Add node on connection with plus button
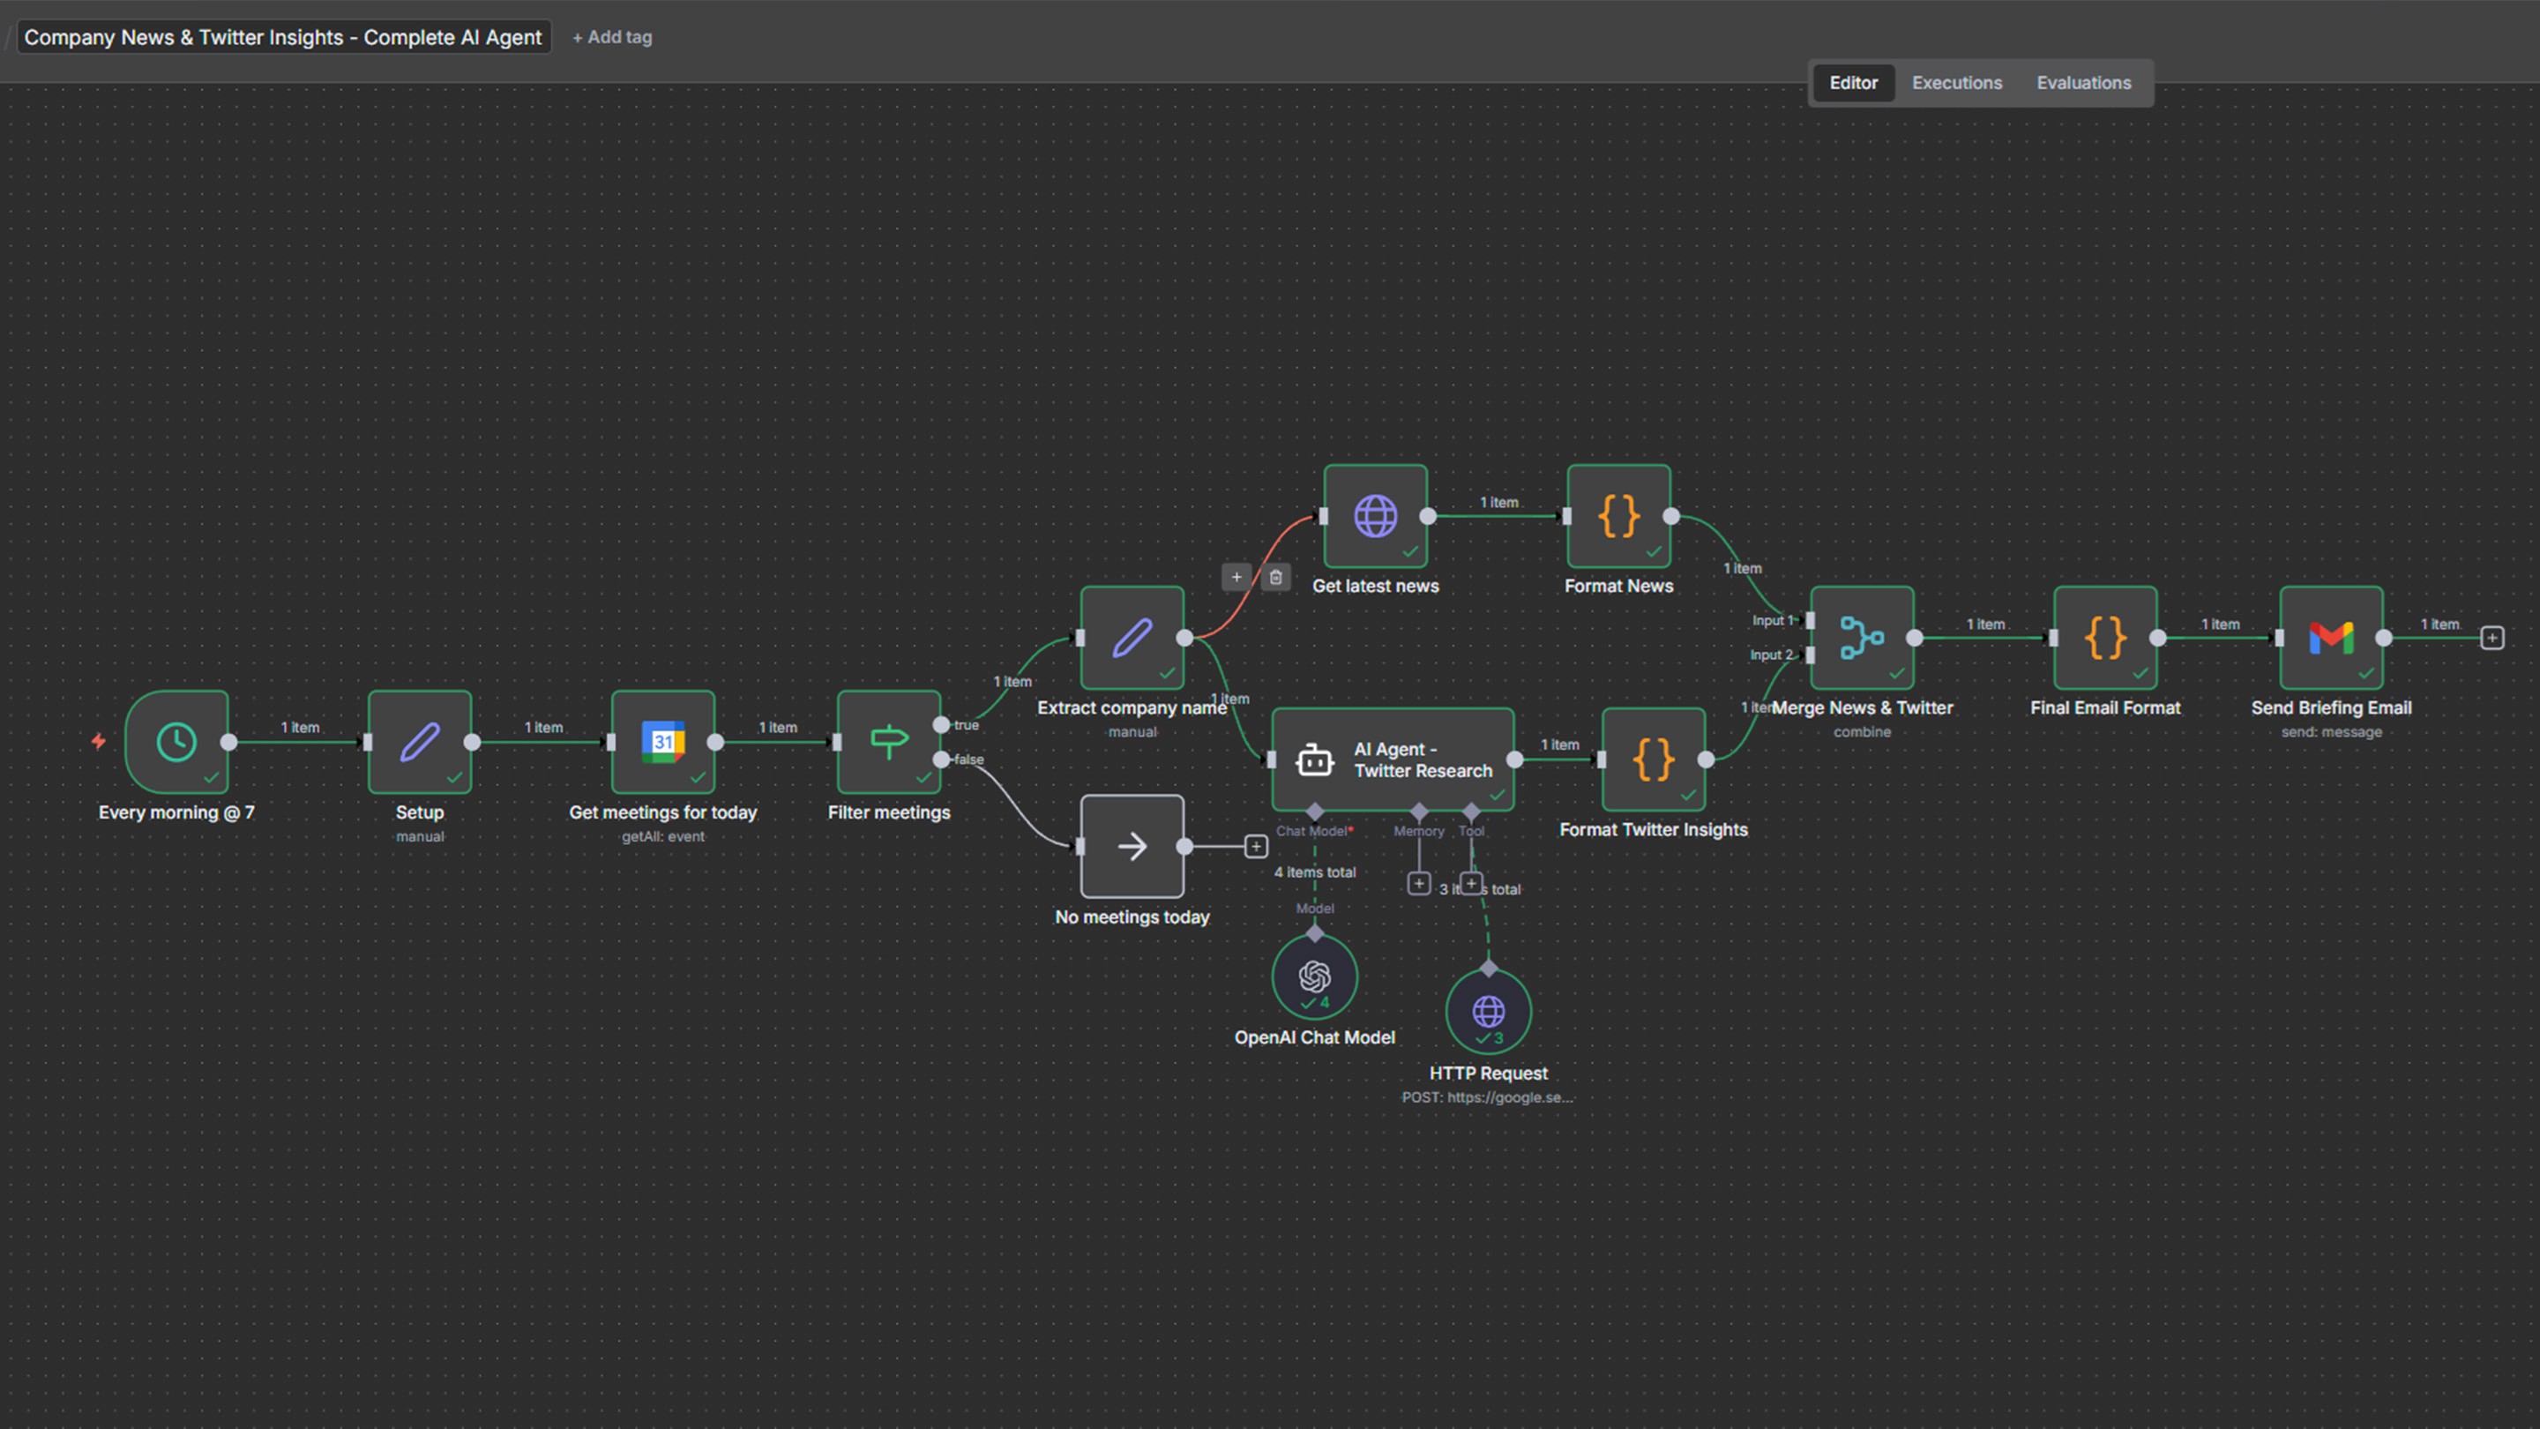 tap(1236, 577)
